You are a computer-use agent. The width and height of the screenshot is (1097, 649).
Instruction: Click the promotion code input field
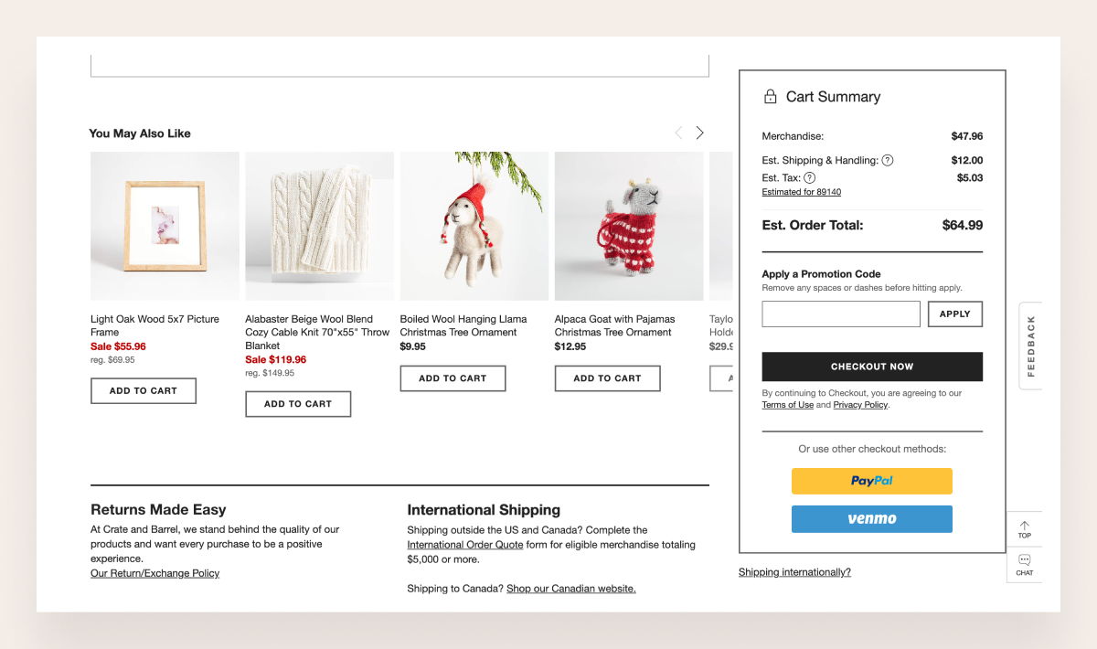coord(841,314)
